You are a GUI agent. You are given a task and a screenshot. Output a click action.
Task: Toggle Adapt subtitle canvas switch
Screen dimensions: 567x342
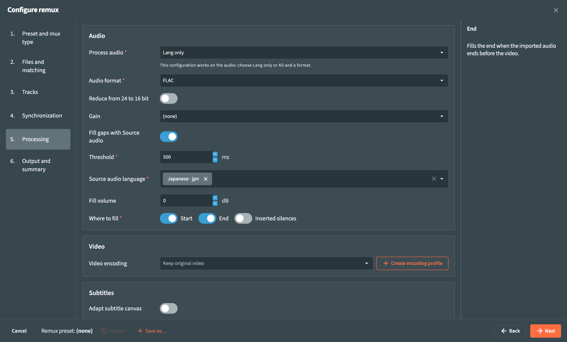pyautogui.click(x=169, y=308)
